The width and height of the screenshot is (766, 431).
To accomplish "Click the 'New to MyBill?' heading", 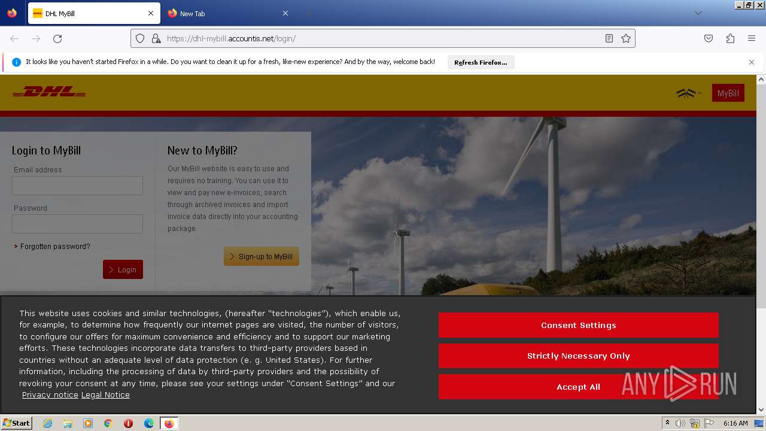I will click(x=202, y=151).
